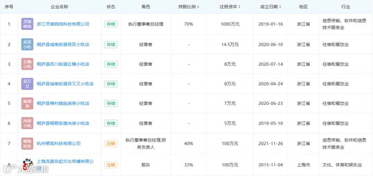
Task: Click 存续 status tag for 吴双小吃店
Action: pyautogui.click(x=111, y=45)
